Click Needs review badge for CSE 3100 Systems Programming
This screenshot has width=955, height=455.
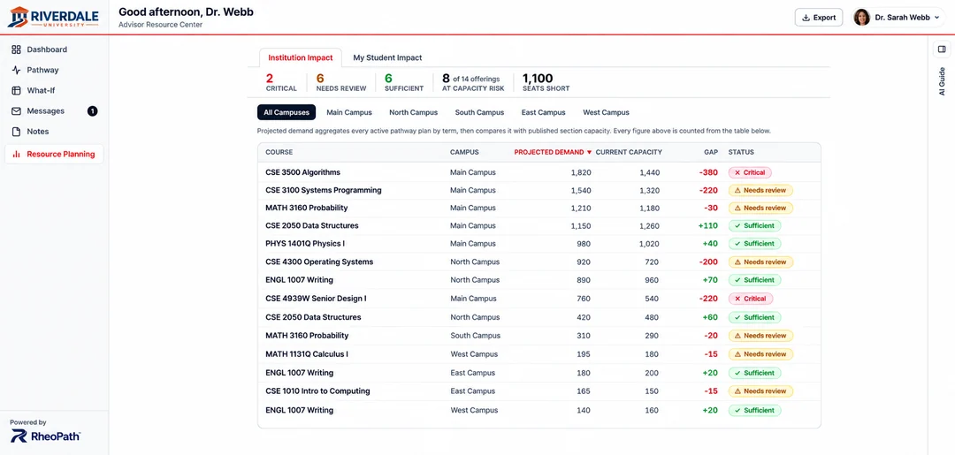point(760,191)
